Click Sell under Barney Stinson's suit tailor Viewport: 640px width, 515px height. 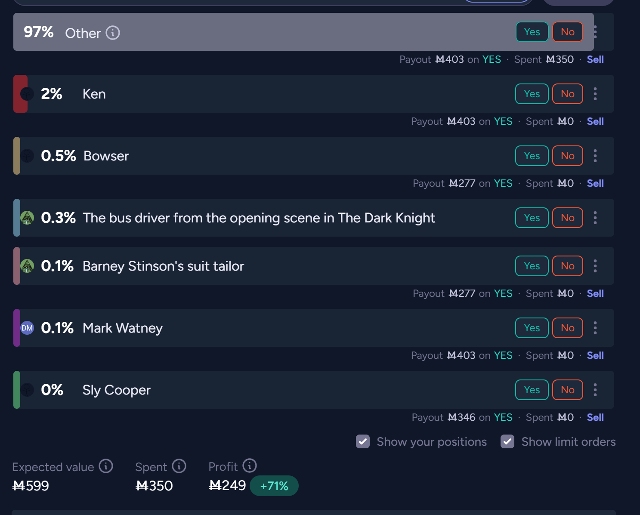tap(595, 293)
